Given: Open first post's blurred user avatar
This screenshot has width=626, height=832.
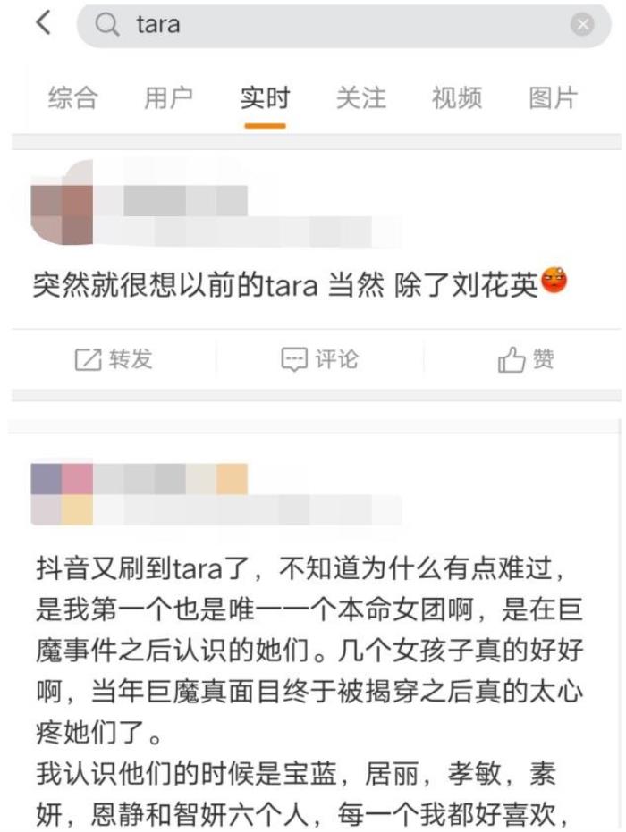Looking at the screenshot, I should pos(62,203).
